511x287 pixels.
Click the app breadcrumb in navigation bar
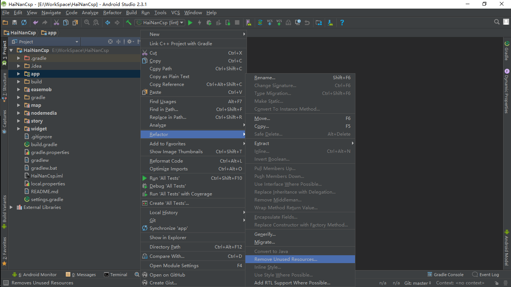[49, 33]
